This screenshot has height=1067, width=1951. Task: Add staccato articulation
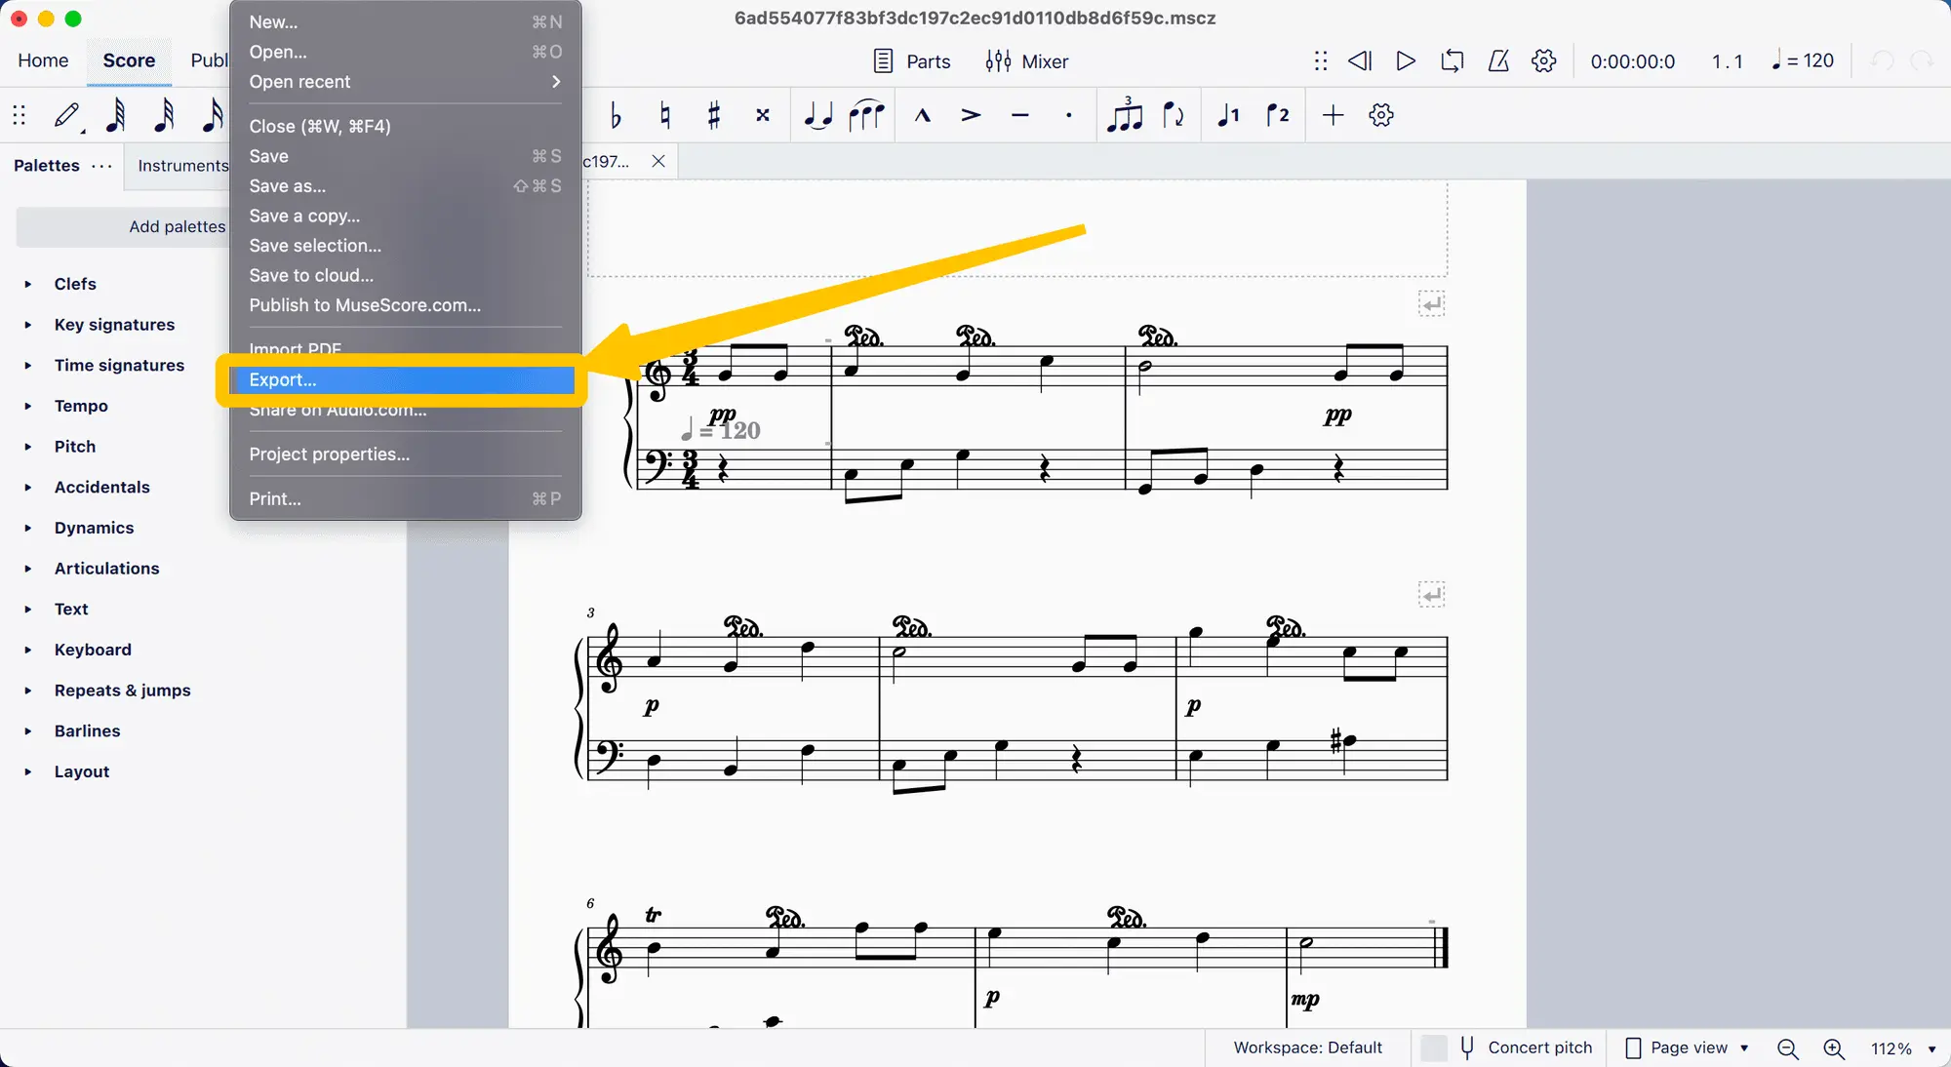click(x=1069, y=115)
